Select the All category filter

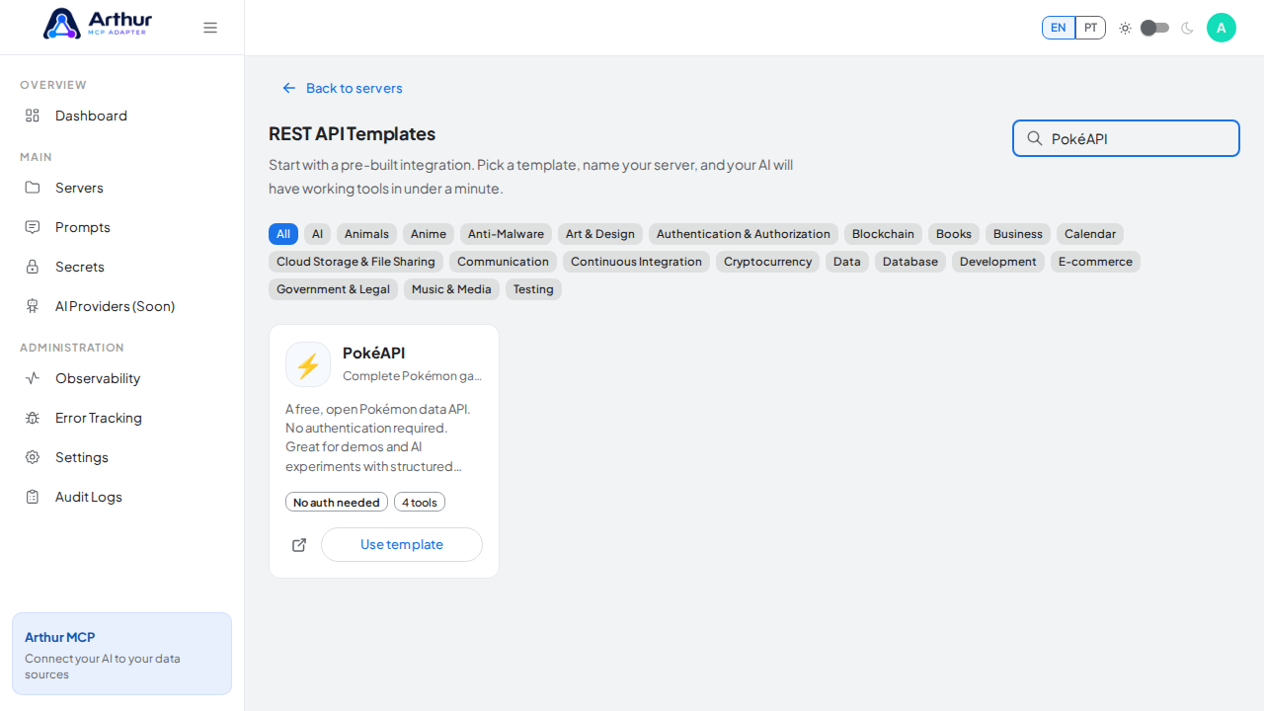[283, 234]
